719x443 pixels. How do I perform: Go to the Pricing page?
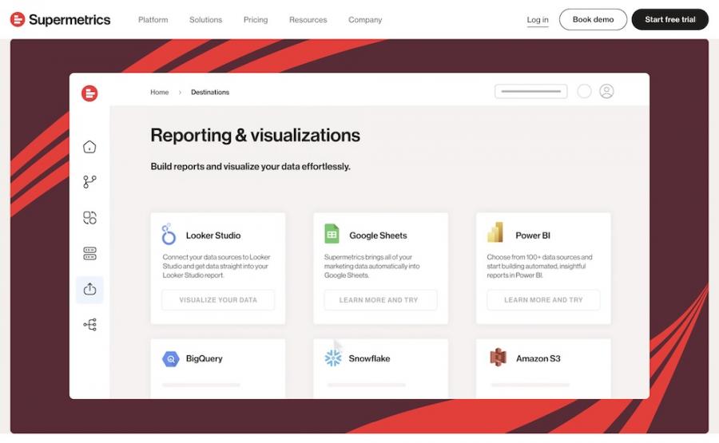pyautogui.click(x=256, y=20)
